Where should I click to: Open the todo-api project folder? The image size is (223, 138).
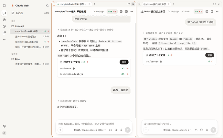click(30, 26)
